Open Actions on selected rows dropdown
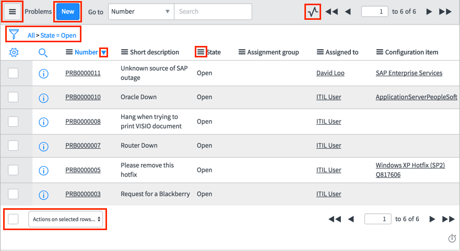460x251 pixels. click(66, 219)
